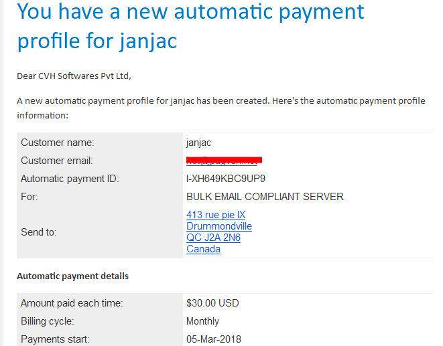Click the Dear CVH Softwares Pvt Ltd greeting
Image resolution: width=443 pixels, height=346 pixels.
(74, 76)
